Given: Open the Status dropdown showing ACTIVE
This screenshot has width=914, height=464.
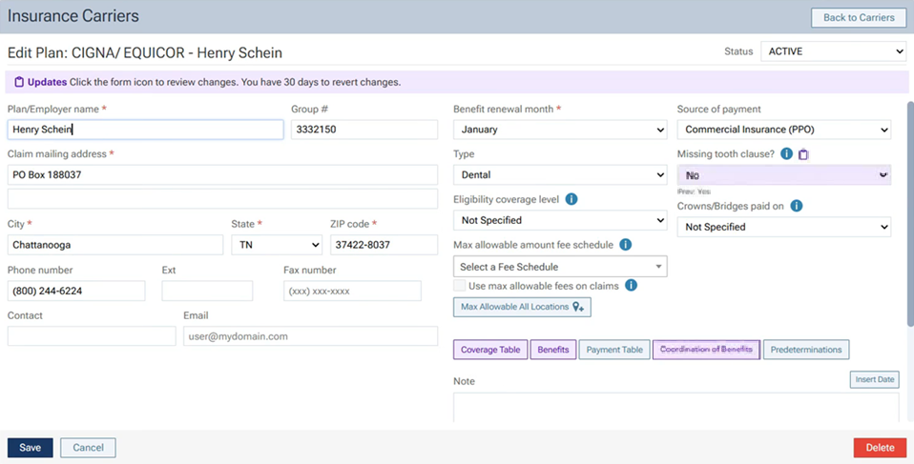Looking at the screenshot, I should (833, 51).
